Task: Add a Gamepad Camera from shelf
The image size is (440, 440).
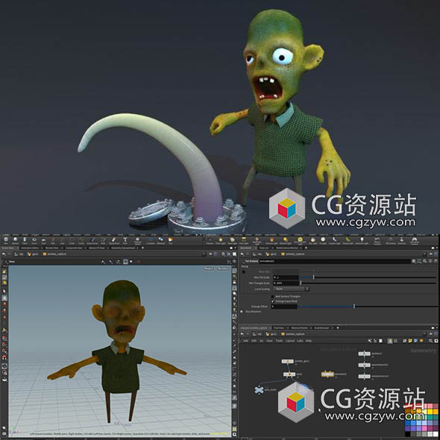Action: coord(415,241)
